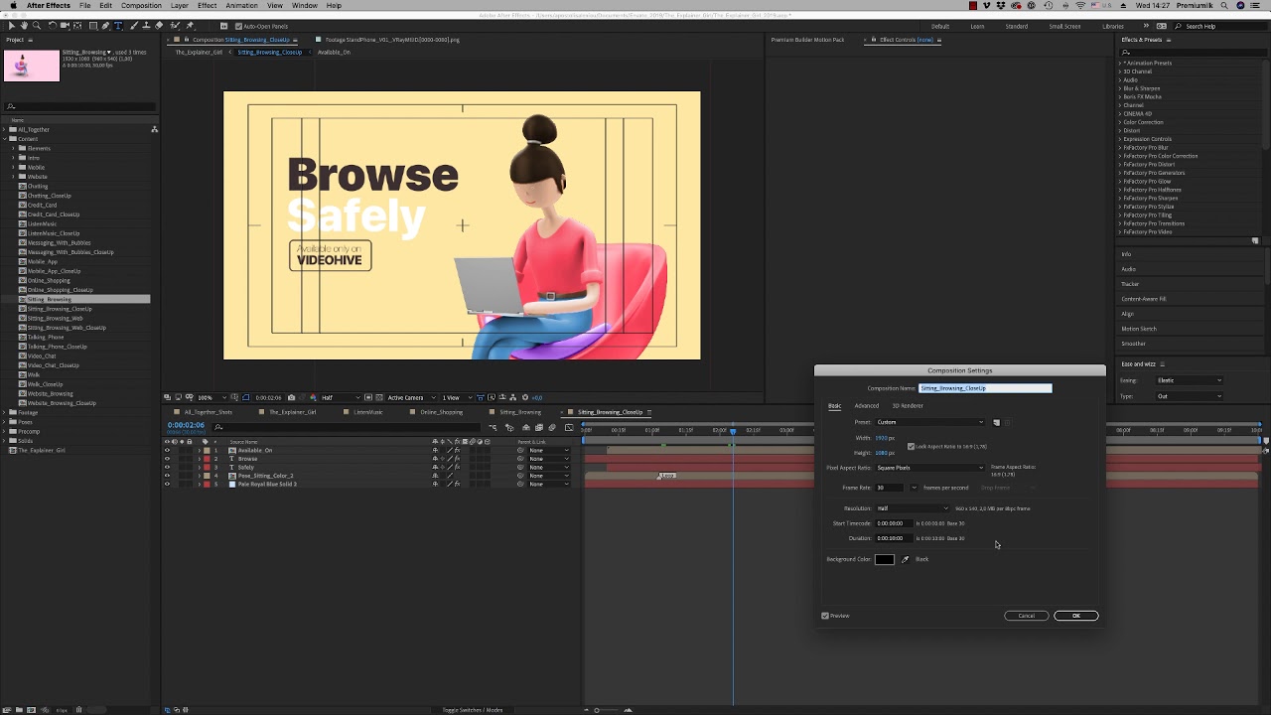Open the Composition menu

point(141,5)
